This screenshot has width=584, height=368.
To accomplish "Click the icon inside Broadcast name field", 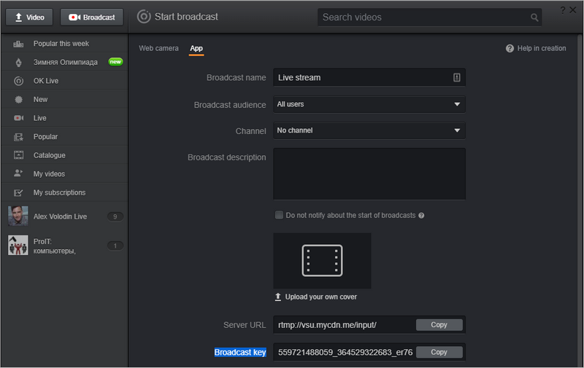I will coord(456,77).
